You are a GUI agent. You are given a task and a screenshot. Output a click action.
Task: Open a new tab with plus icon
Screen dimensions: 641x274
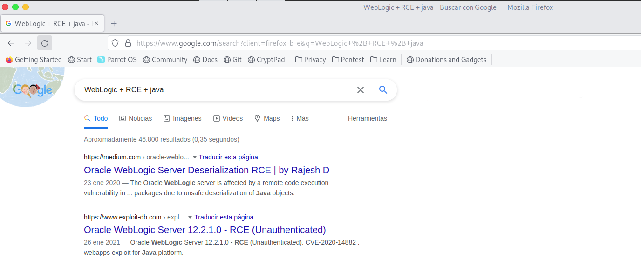point(114,24)
